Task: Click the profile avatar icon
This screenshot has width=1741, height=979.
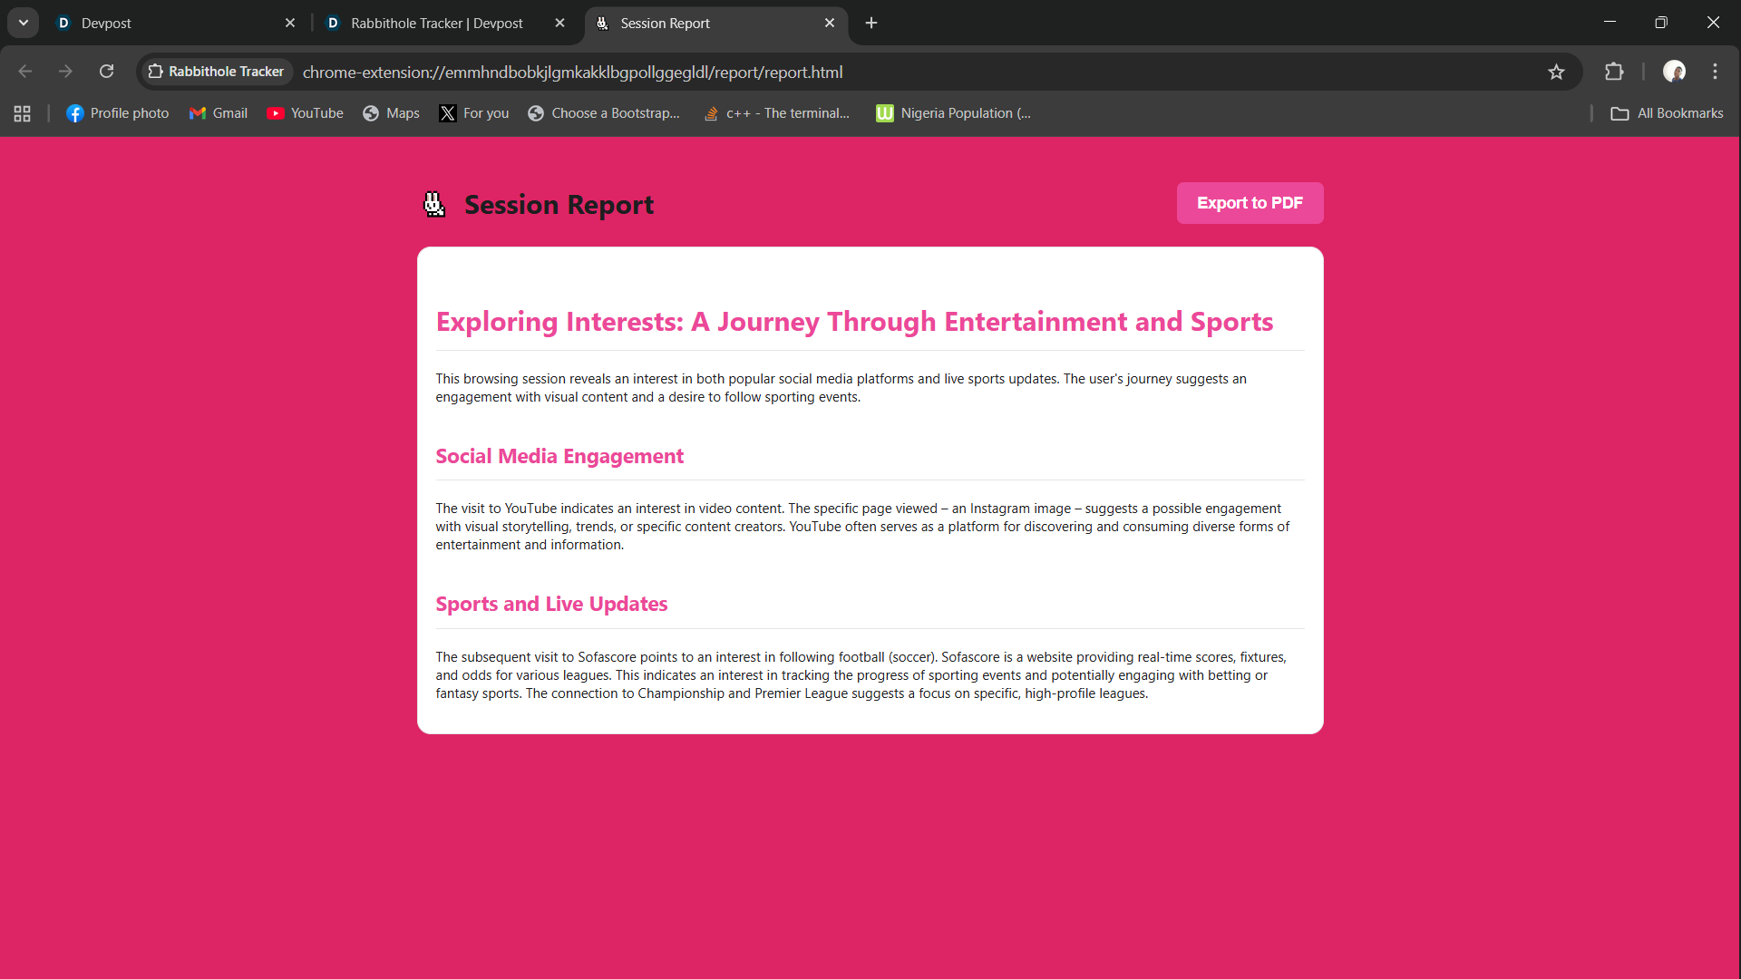Action: tap(1674, 72)
